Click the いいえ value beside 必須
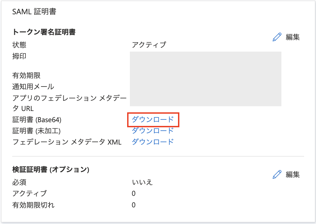316x224 pixels. coord(142,182)
